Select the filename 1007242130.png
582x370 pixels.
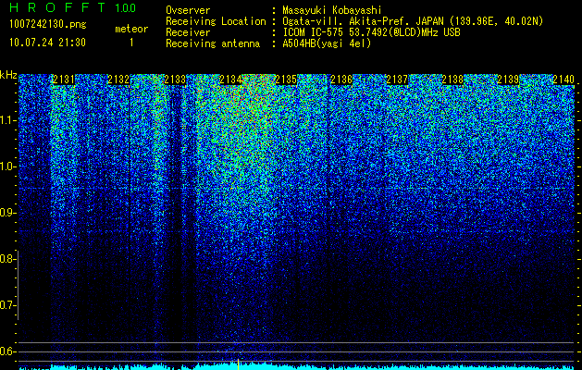(48, 25)
